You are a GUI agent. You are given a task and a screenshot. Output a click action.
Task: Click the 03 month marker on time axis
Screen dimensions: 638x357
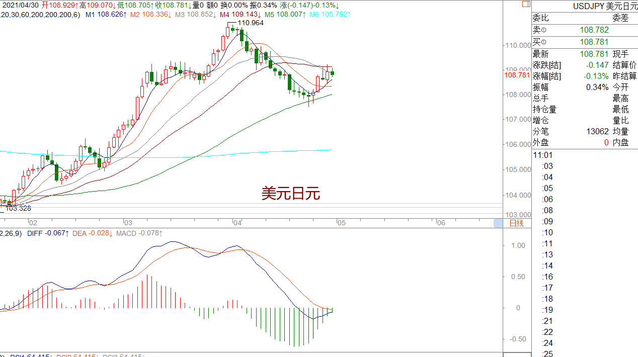(128, 223)
